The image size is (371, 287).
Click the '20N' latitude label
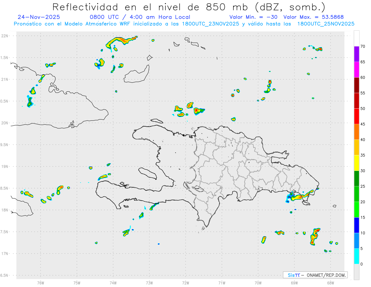pos(5,123)
